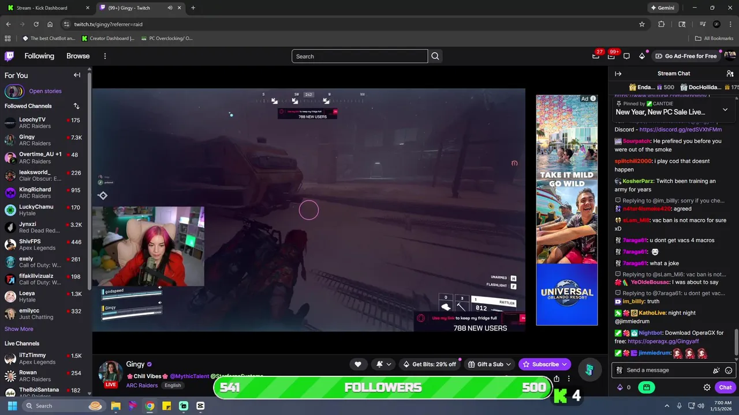Screen dimensions: 739x415
Task: Open the chat community users list
Action: tap(730, 74)
